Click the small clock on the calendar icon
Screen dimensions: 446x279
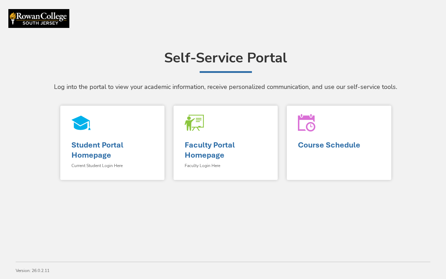click(x=310, y=127)
